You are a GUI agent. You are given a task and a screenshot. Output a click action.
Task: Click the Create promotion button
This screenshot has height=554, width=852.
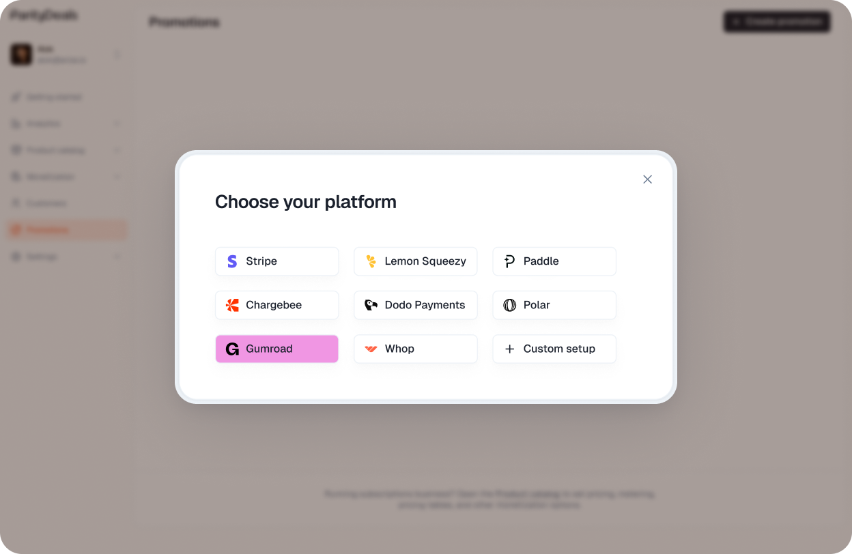(x=777, y=22)
